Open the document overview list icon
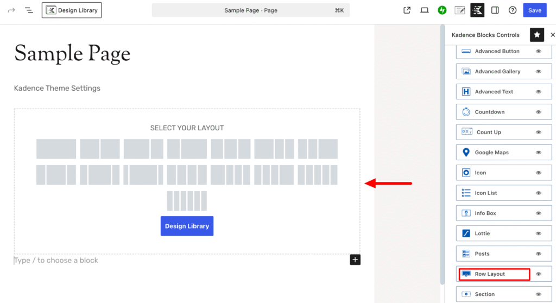The width and height of the screenshot is (556, 303). click(29, 10)
